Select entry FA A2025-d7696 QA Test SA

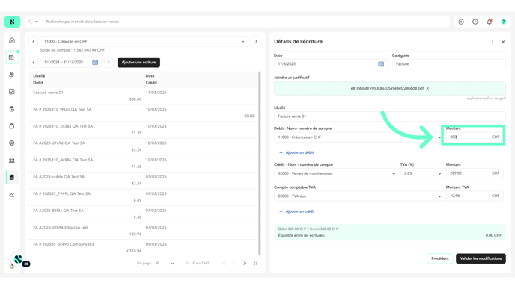[x=144, y=146]
